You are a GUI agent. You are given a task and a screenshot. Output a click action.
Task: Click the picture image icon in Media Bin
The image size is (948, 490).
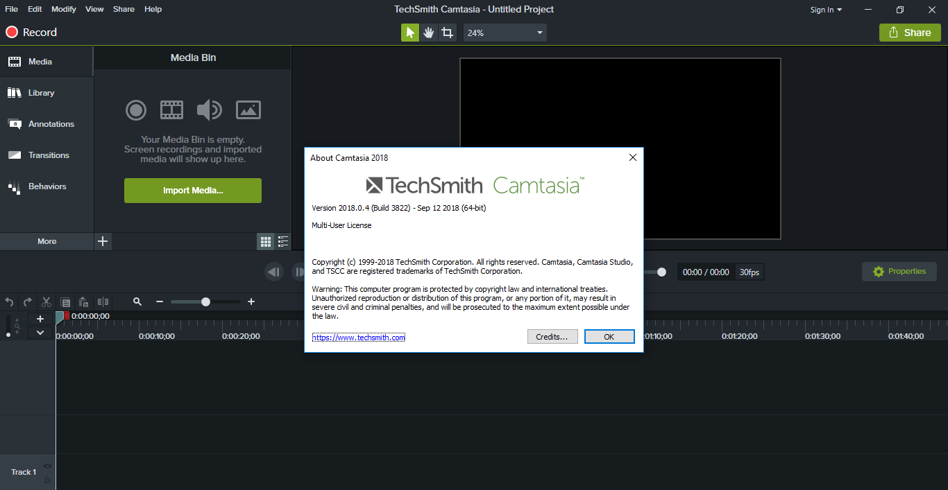pos(248,110)
